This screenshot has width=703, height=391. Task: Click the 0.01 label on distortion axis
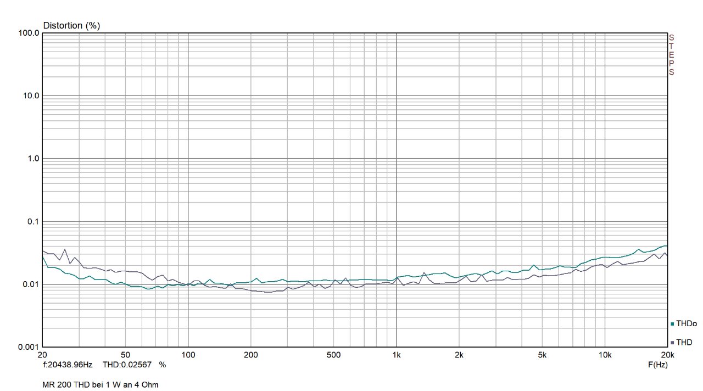(x=30, y=284)
